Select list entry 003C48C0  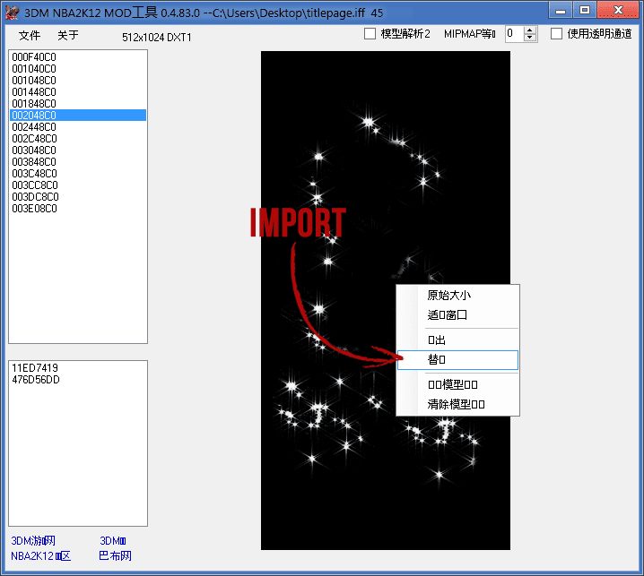[x=78, y=174]
